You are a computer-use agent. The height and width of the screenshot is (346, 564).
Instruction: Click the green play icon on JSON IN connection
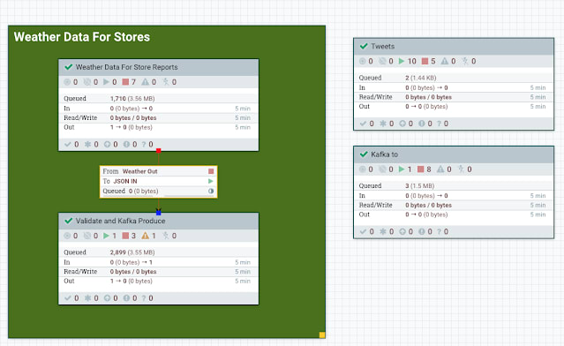[x=211, y=181]
